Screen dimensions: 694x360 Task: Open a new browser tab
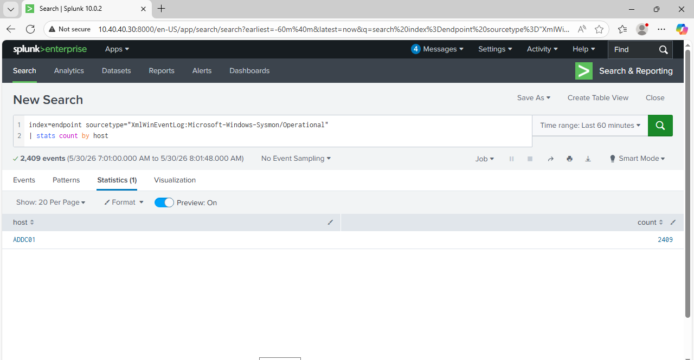click(x=161, y=9)
